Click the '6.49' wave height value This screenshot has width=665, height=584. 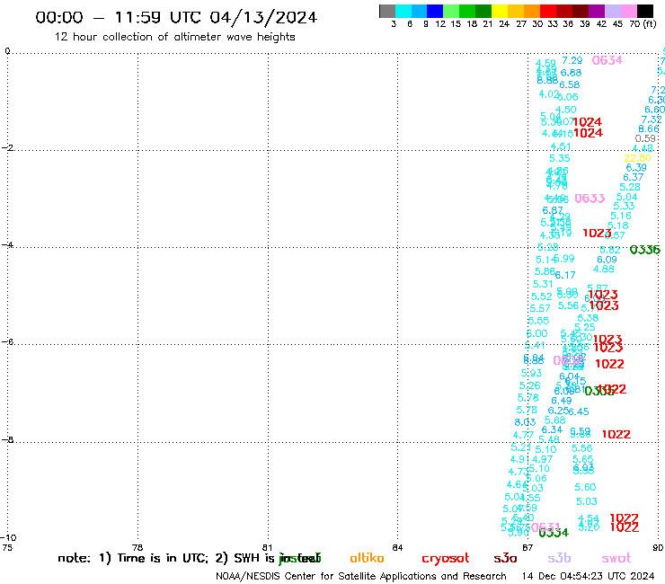pos(562,401)
